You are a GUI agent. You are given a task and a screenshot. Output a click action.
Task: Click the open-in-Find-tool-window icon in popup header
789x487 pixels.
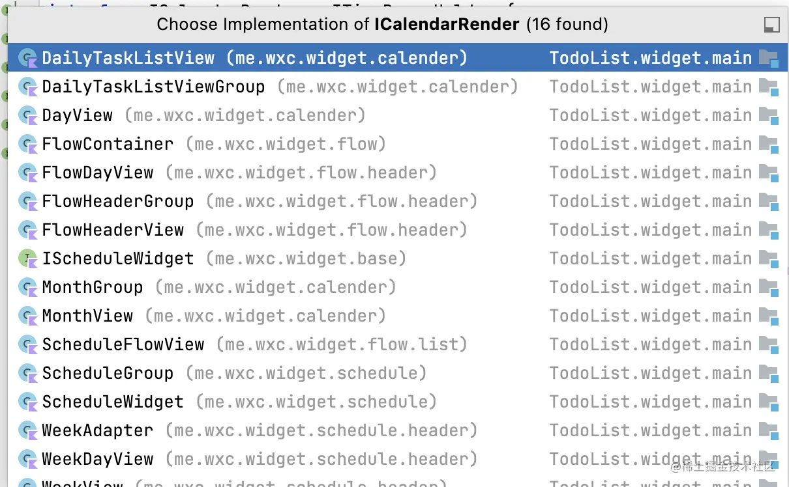coord(771,25)
